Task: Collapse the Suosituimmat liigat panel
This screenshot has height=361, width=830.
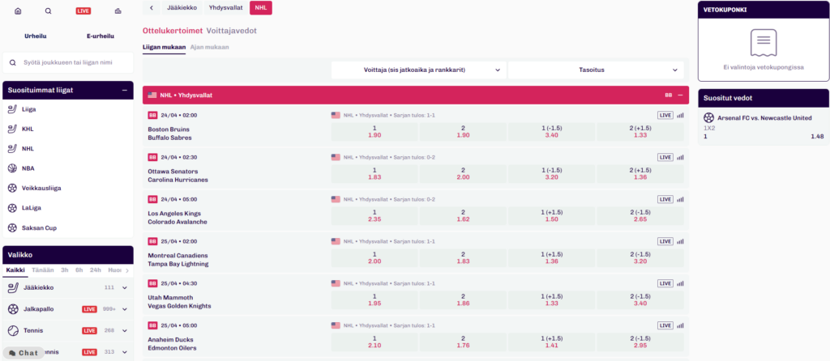Action: [x=124, y=91]
